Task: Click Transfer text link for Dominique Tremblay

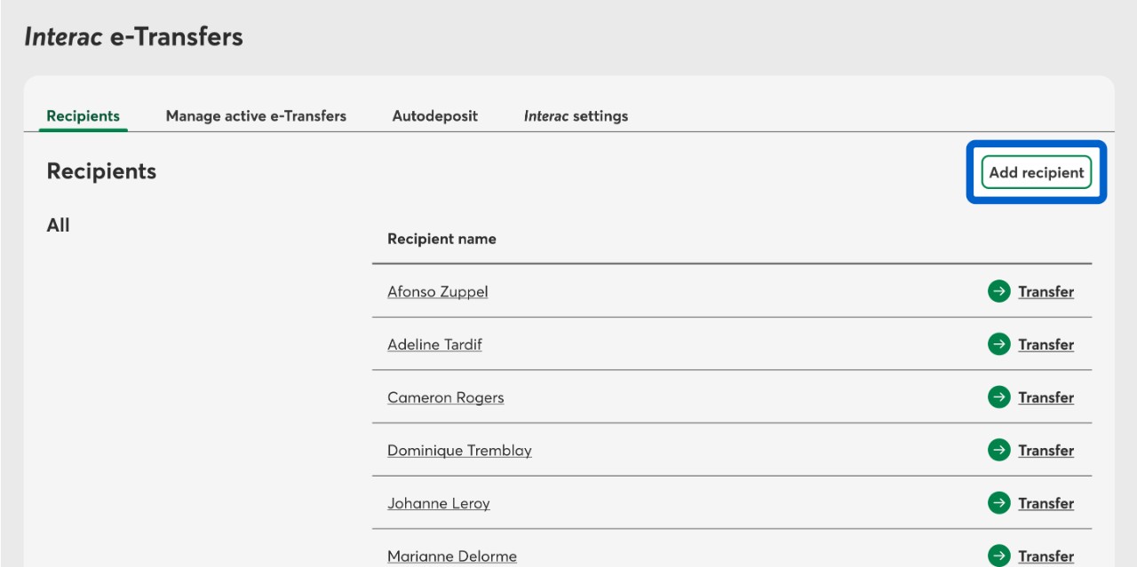Action: (1046, 451)
